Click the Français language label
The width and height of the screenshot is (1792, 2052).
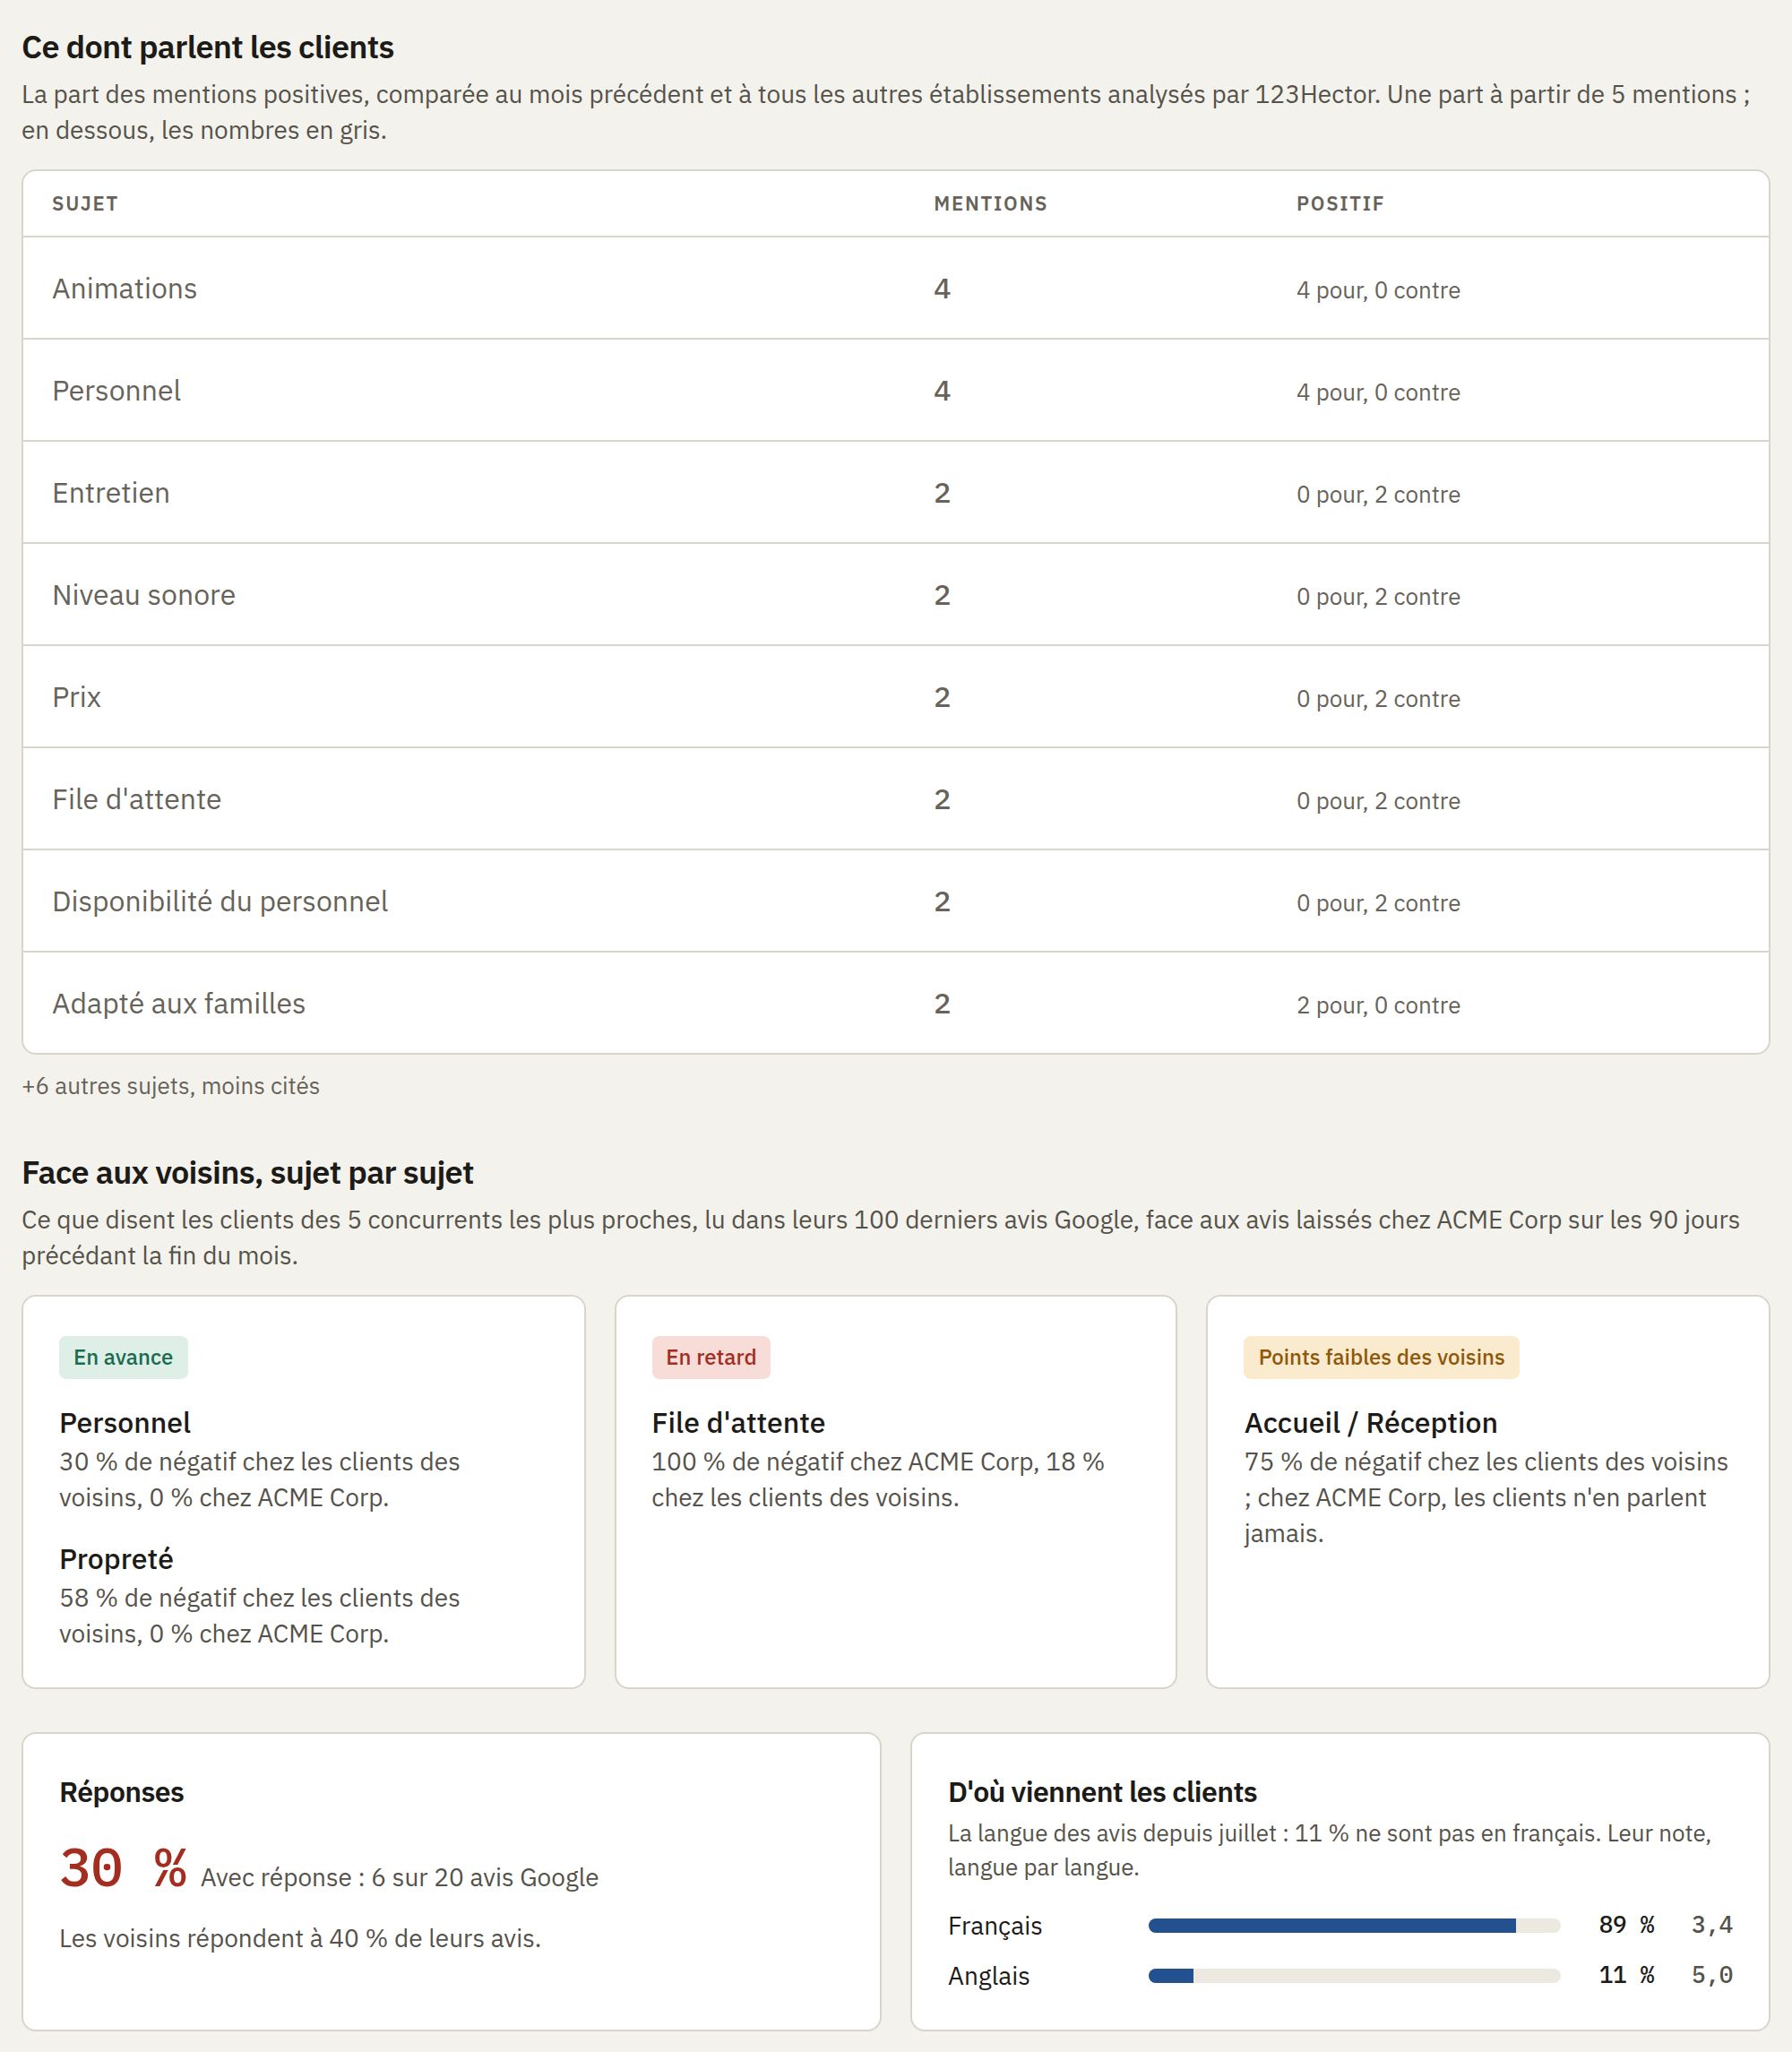995,1926
